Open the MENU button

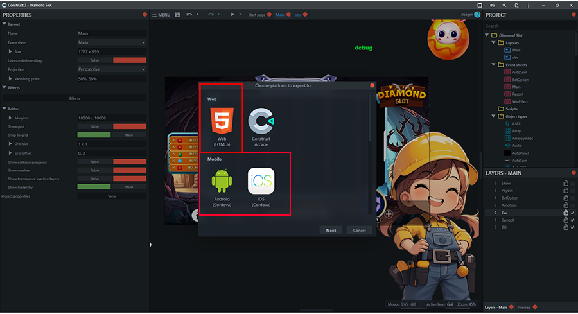[161, 15]
